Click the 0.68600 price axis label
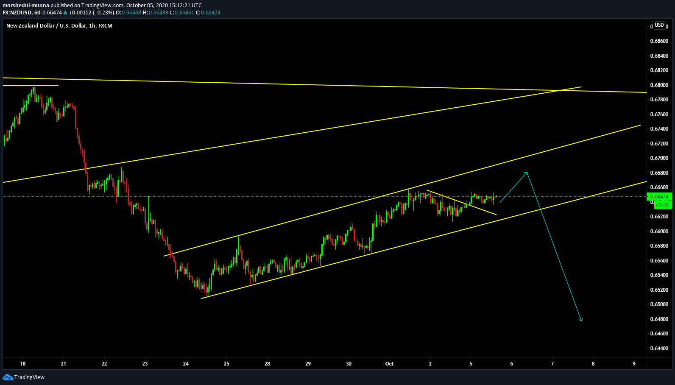This screenshot has width=675, height=385. point(659,41)
